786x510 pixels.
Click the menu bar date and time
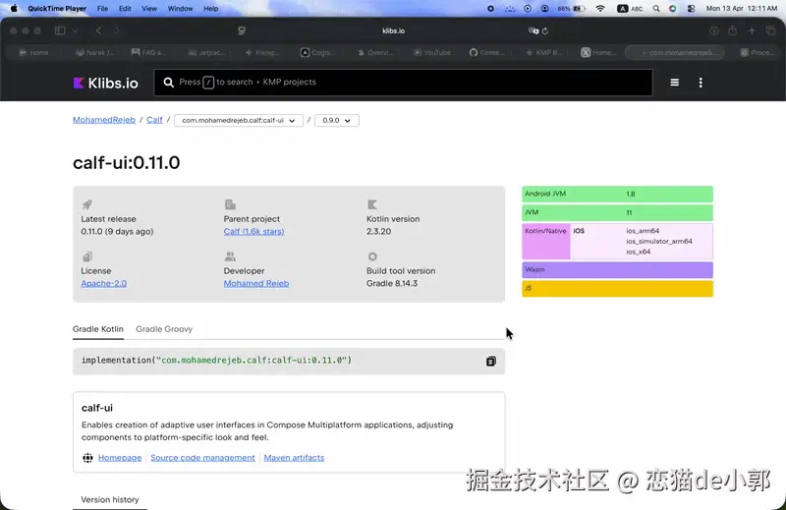[742, 9]
